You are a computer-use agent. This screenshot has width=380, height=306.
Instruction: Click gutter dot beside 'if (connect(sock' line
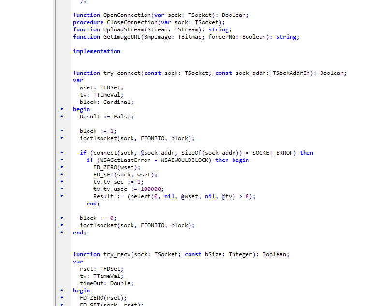tap(62, 152)
